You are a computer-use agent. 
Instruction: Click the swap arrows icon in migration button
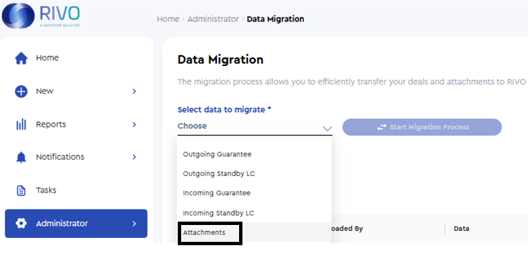coord(381,127)
